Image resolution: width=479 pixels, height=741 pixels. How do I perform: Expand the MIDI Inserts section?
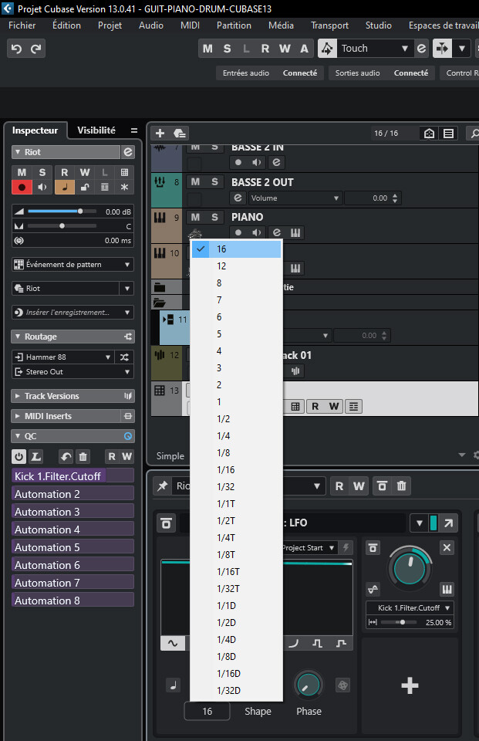coord(73,416)
